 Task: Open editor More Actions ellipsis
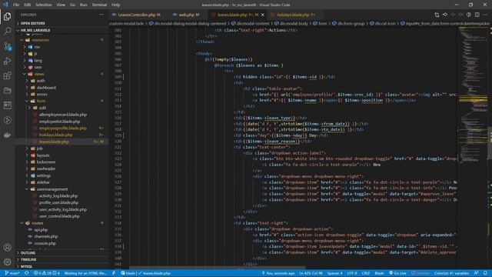point(485,15)
